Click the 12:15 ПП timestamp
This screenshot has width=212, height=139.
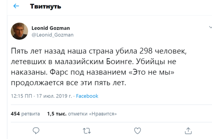coord(22,96)
